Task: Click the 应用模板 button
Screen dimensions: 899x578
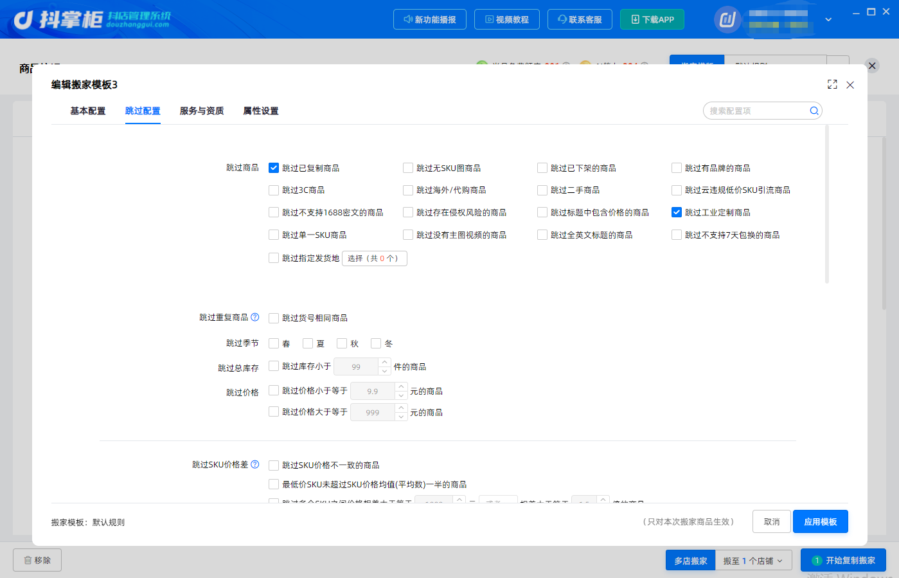Action: coord(821,521)
